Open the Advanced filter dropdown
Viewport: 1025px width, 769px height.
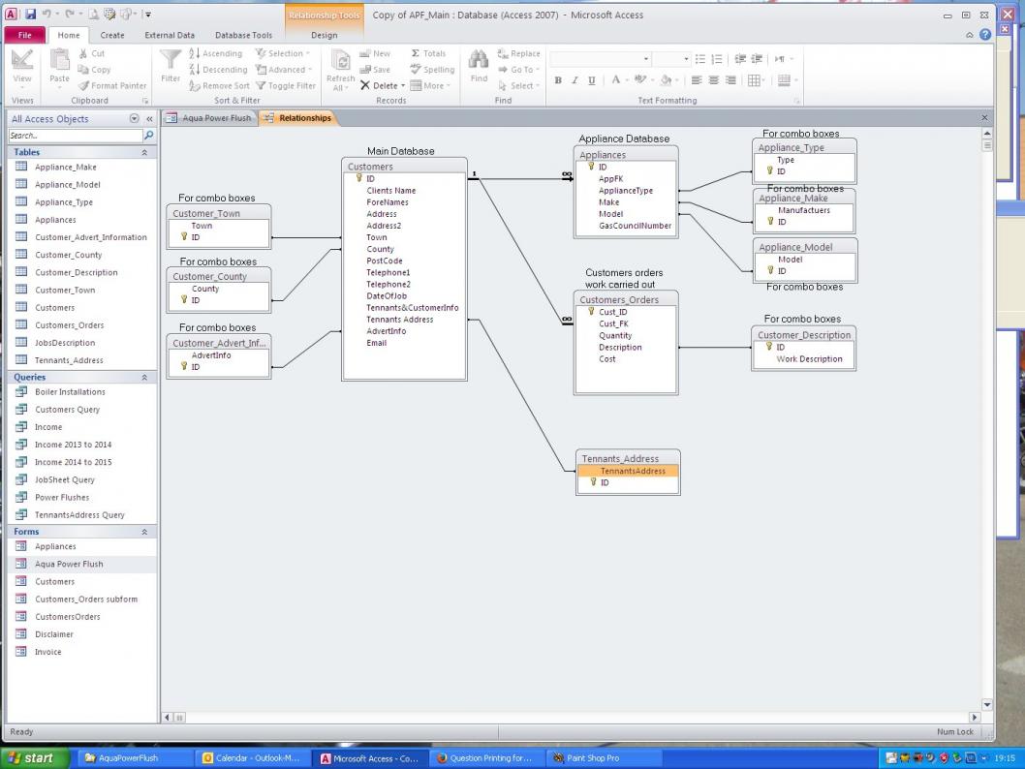pyautogui.click(x=284, y=70)
